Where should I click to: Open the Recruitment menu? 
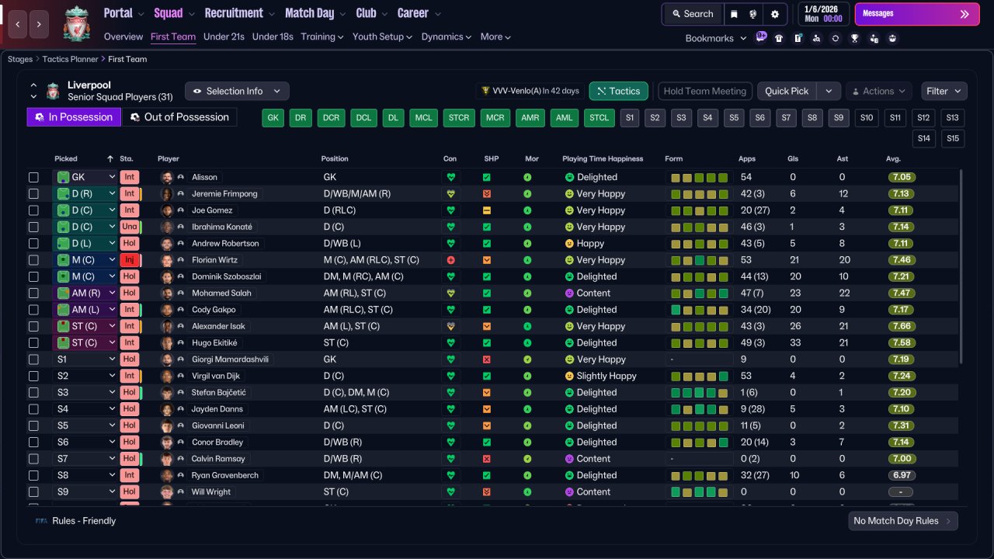tap(240, 13)
